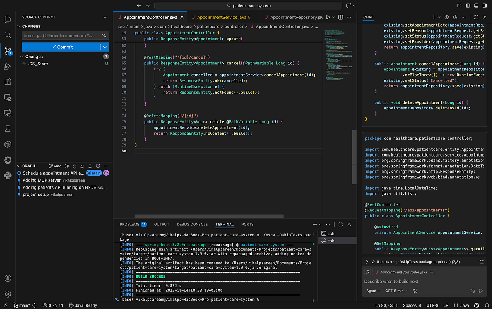
Task: Open the Agent mode dropdown
Action: [372, 291]
